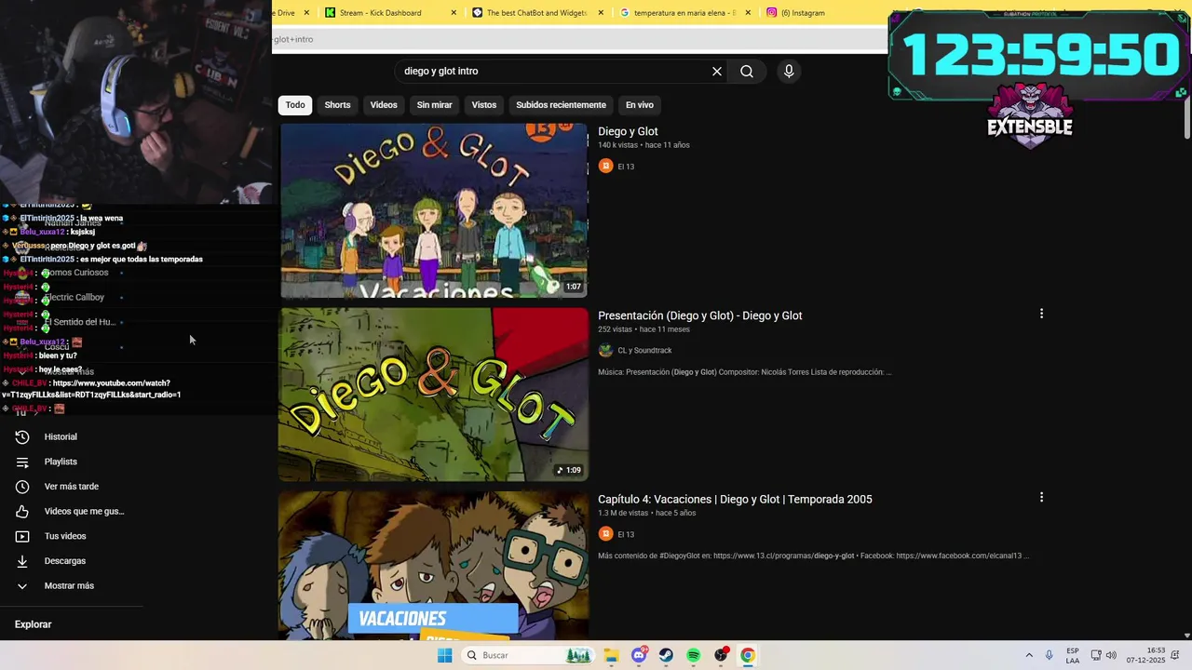The width and height of the screenshot is (1192, 670).
Task: Open CL y Soundtrack channel avatar
Action: point(605,351)
